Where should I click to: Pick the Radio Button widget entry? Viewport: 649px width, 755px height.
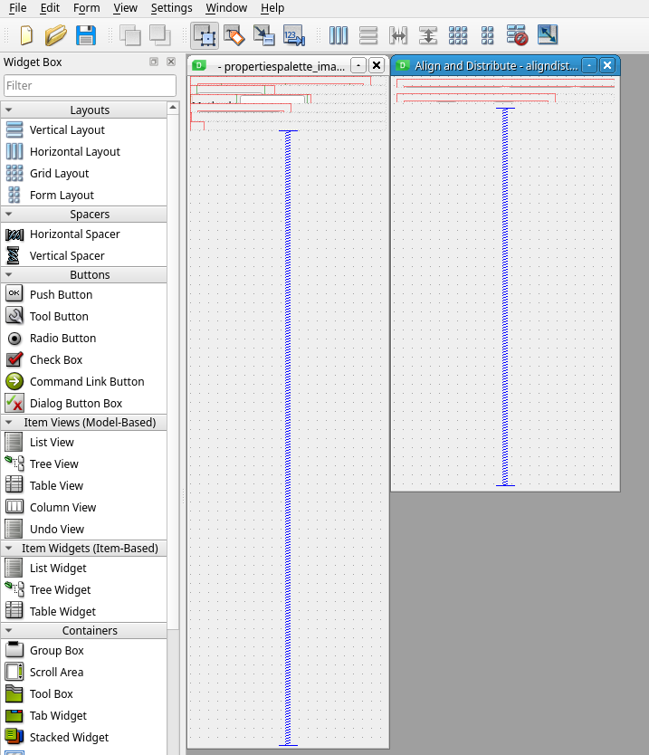coord(62,338)
